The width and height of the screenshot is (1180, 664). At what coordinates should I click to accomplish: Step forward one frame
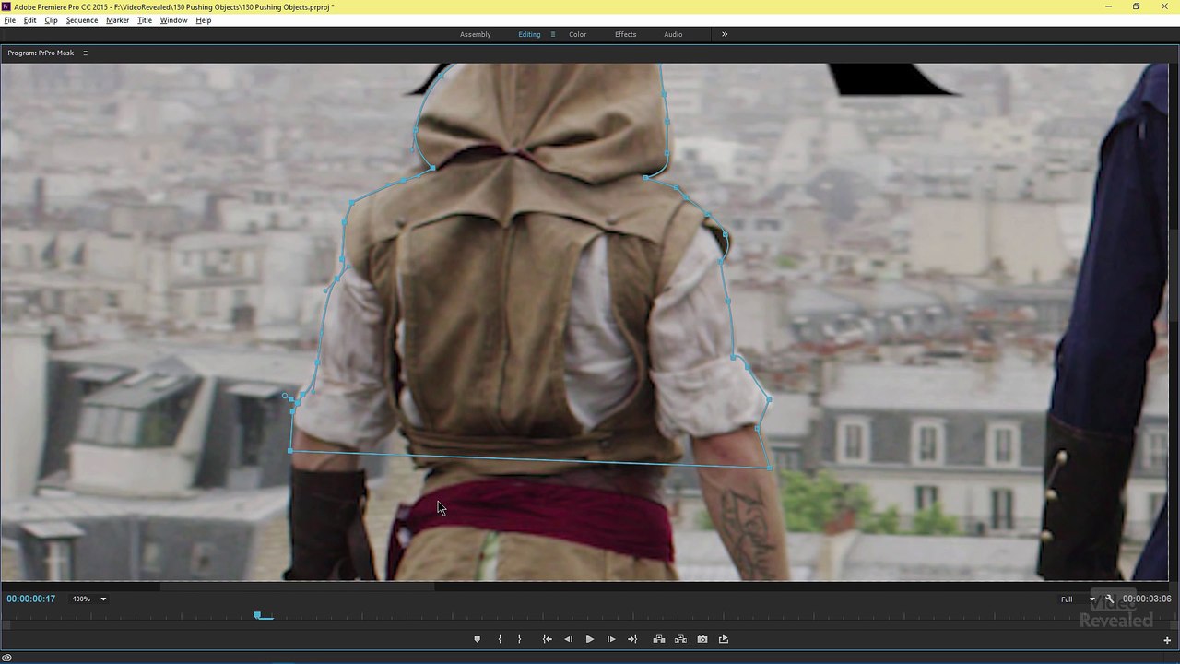(x=611, y=639)
